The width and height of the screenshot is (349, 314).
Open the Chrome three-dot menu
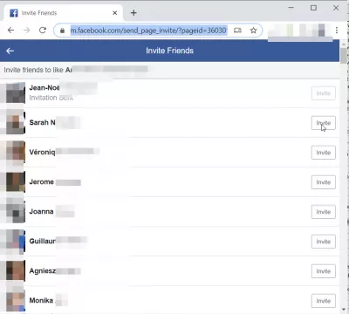(337, 31)
